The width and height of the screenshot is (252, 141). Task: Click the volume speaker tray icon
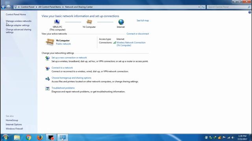(233, 137)
